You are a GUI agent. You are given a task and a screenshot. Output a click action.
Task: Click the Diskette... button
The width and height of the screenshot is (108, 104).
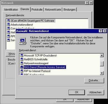[x=94, y=80]
